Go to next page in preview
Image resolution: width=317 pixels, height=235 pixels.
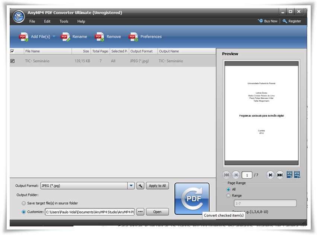click(x=270, y=175)
